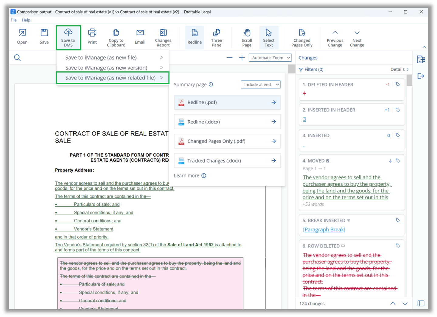Choose Save to iManage (as new file)
437x317 pixels.
tap(113, 57)
